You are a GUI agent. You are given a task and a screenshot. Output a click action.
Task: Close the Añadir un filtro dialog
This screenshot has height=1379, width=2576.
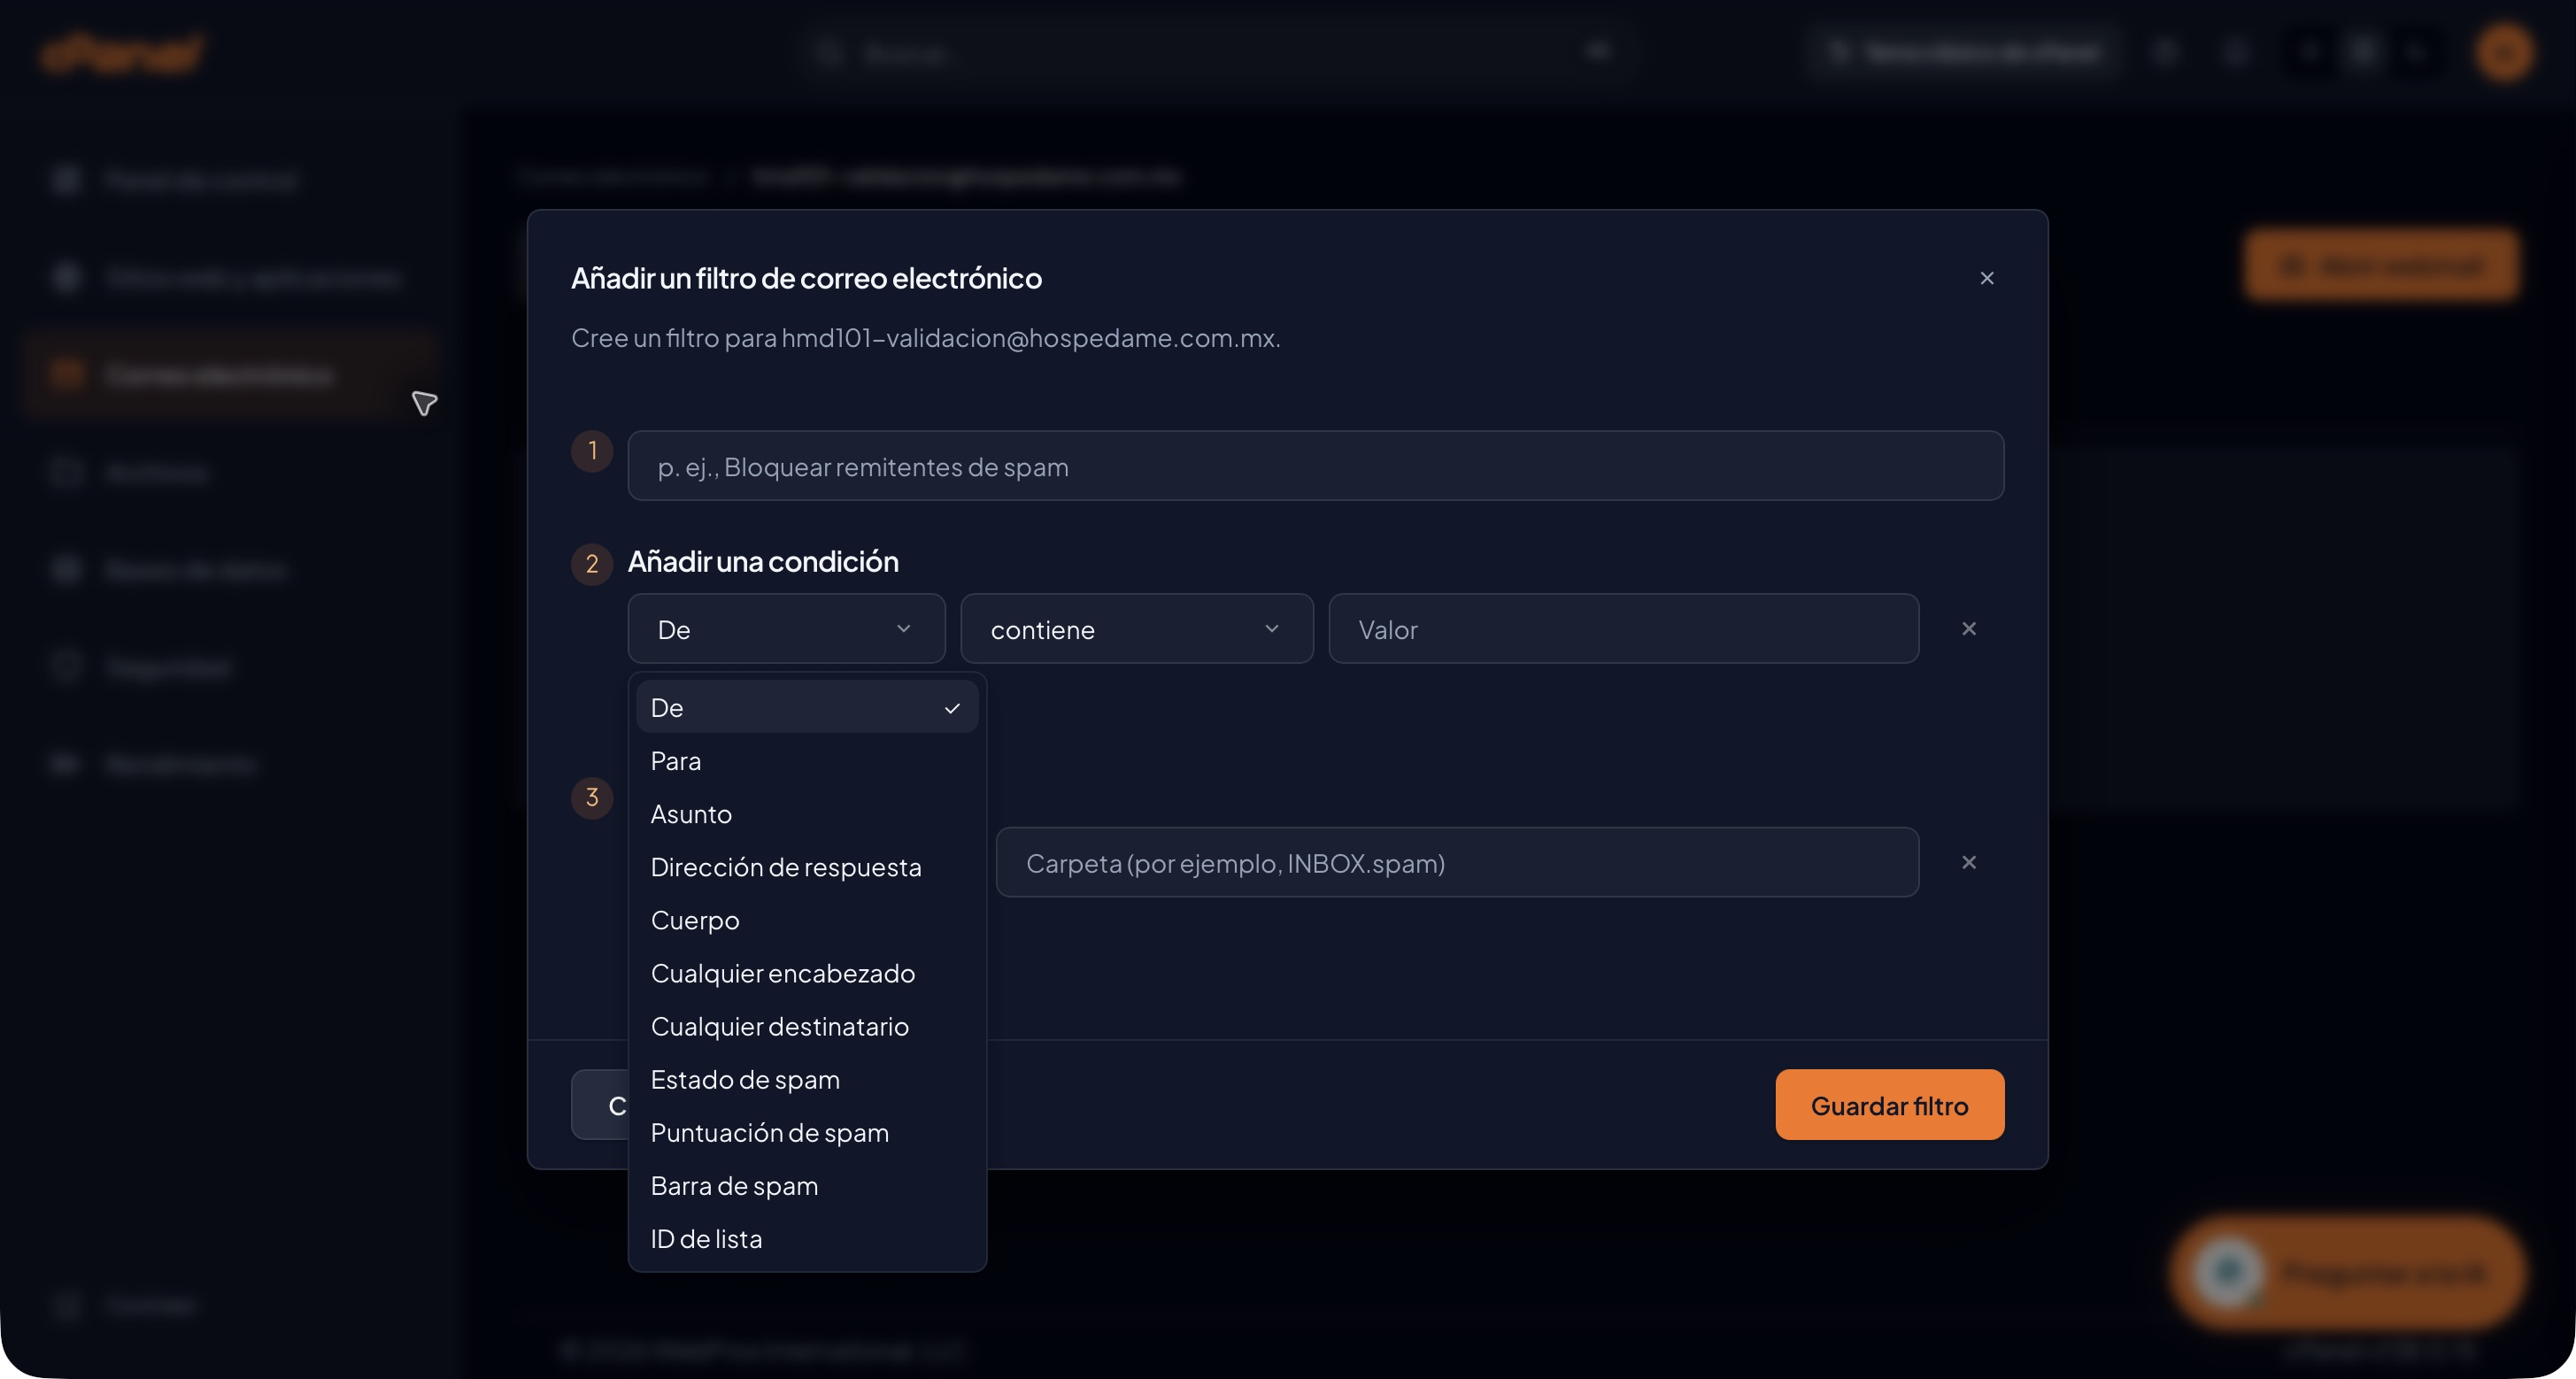pyautogui.click(x=1986, y=278)
